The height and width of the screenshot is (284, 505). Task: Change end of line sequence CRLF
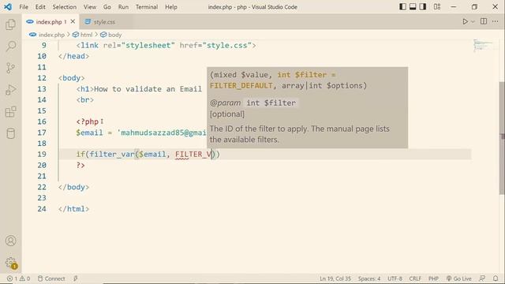click(x=415, y=278)
